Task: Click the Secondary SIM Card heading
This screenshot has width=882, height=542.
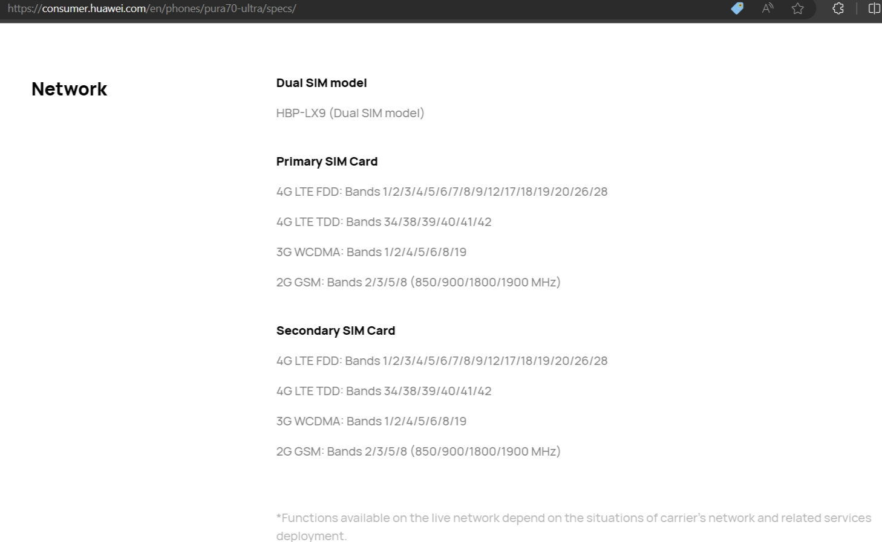Action: point(336,331)
